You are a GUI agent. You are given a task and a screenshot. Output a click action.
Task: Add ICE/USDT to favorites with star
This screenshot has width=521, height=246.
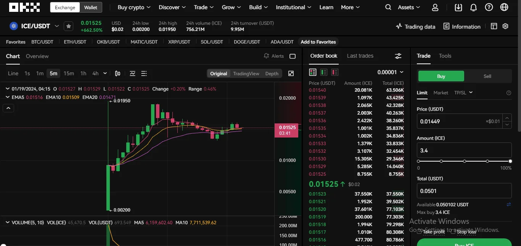coord(68,26)
